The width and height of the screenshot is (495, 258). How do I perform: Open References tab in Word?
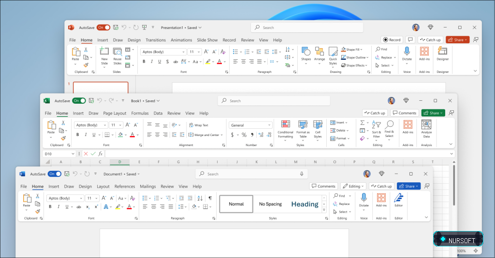pyautogui.click(x=125, y=186)
